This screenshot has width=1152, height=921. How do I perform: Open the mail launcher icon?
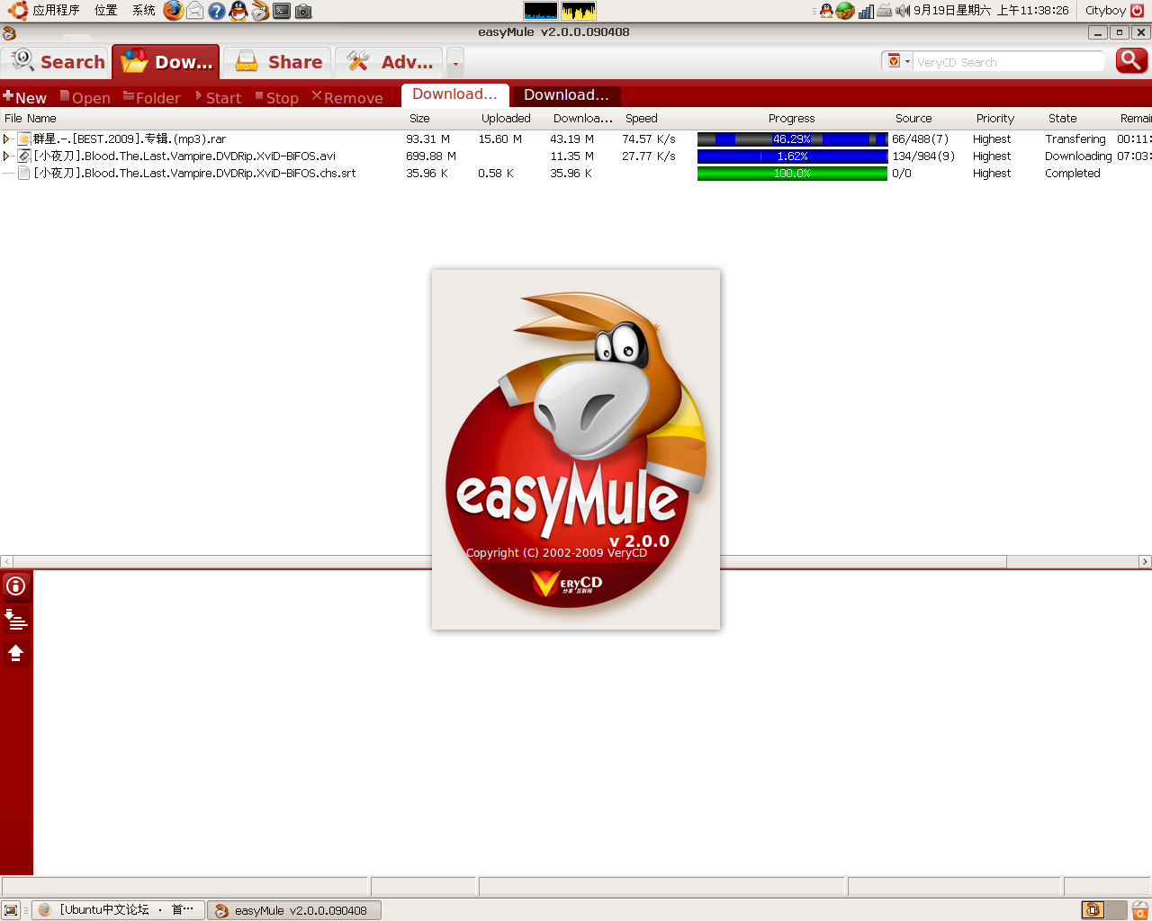click(194, 11)
